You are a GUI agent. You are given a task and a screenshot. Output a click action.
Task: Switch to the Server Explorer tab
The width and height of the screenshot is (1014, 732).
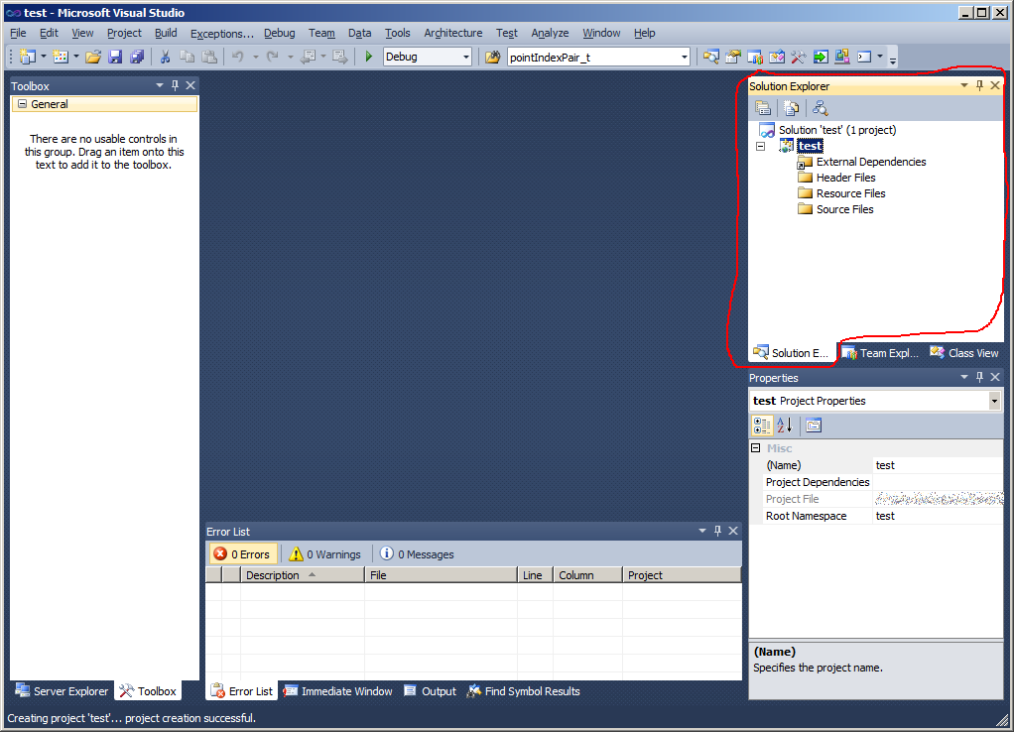click(63, 691)
